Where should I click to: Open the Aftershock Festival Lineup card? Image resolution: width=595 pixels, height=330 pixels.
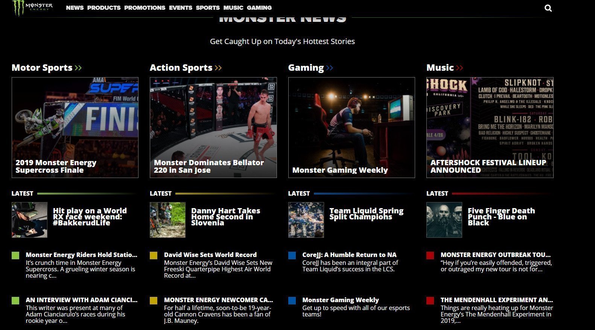click(x=490, y=128)
